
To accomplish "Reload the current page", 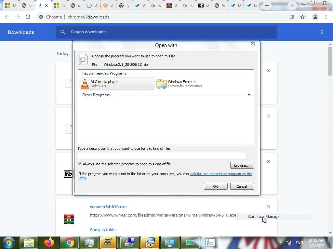I will click(28, 17).
